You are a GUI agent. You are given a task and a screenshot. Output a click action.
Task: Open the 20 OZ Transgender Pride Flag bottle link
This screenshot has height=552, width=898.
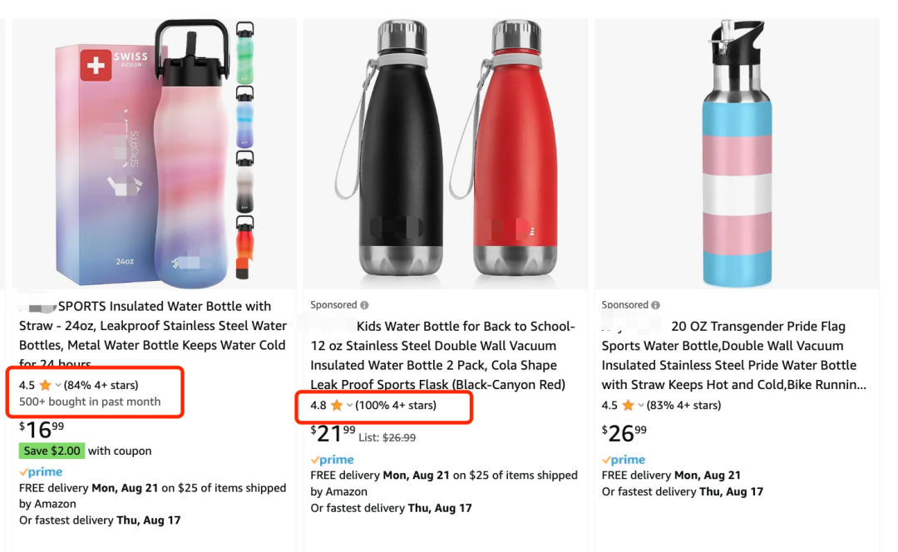point(733,355)
